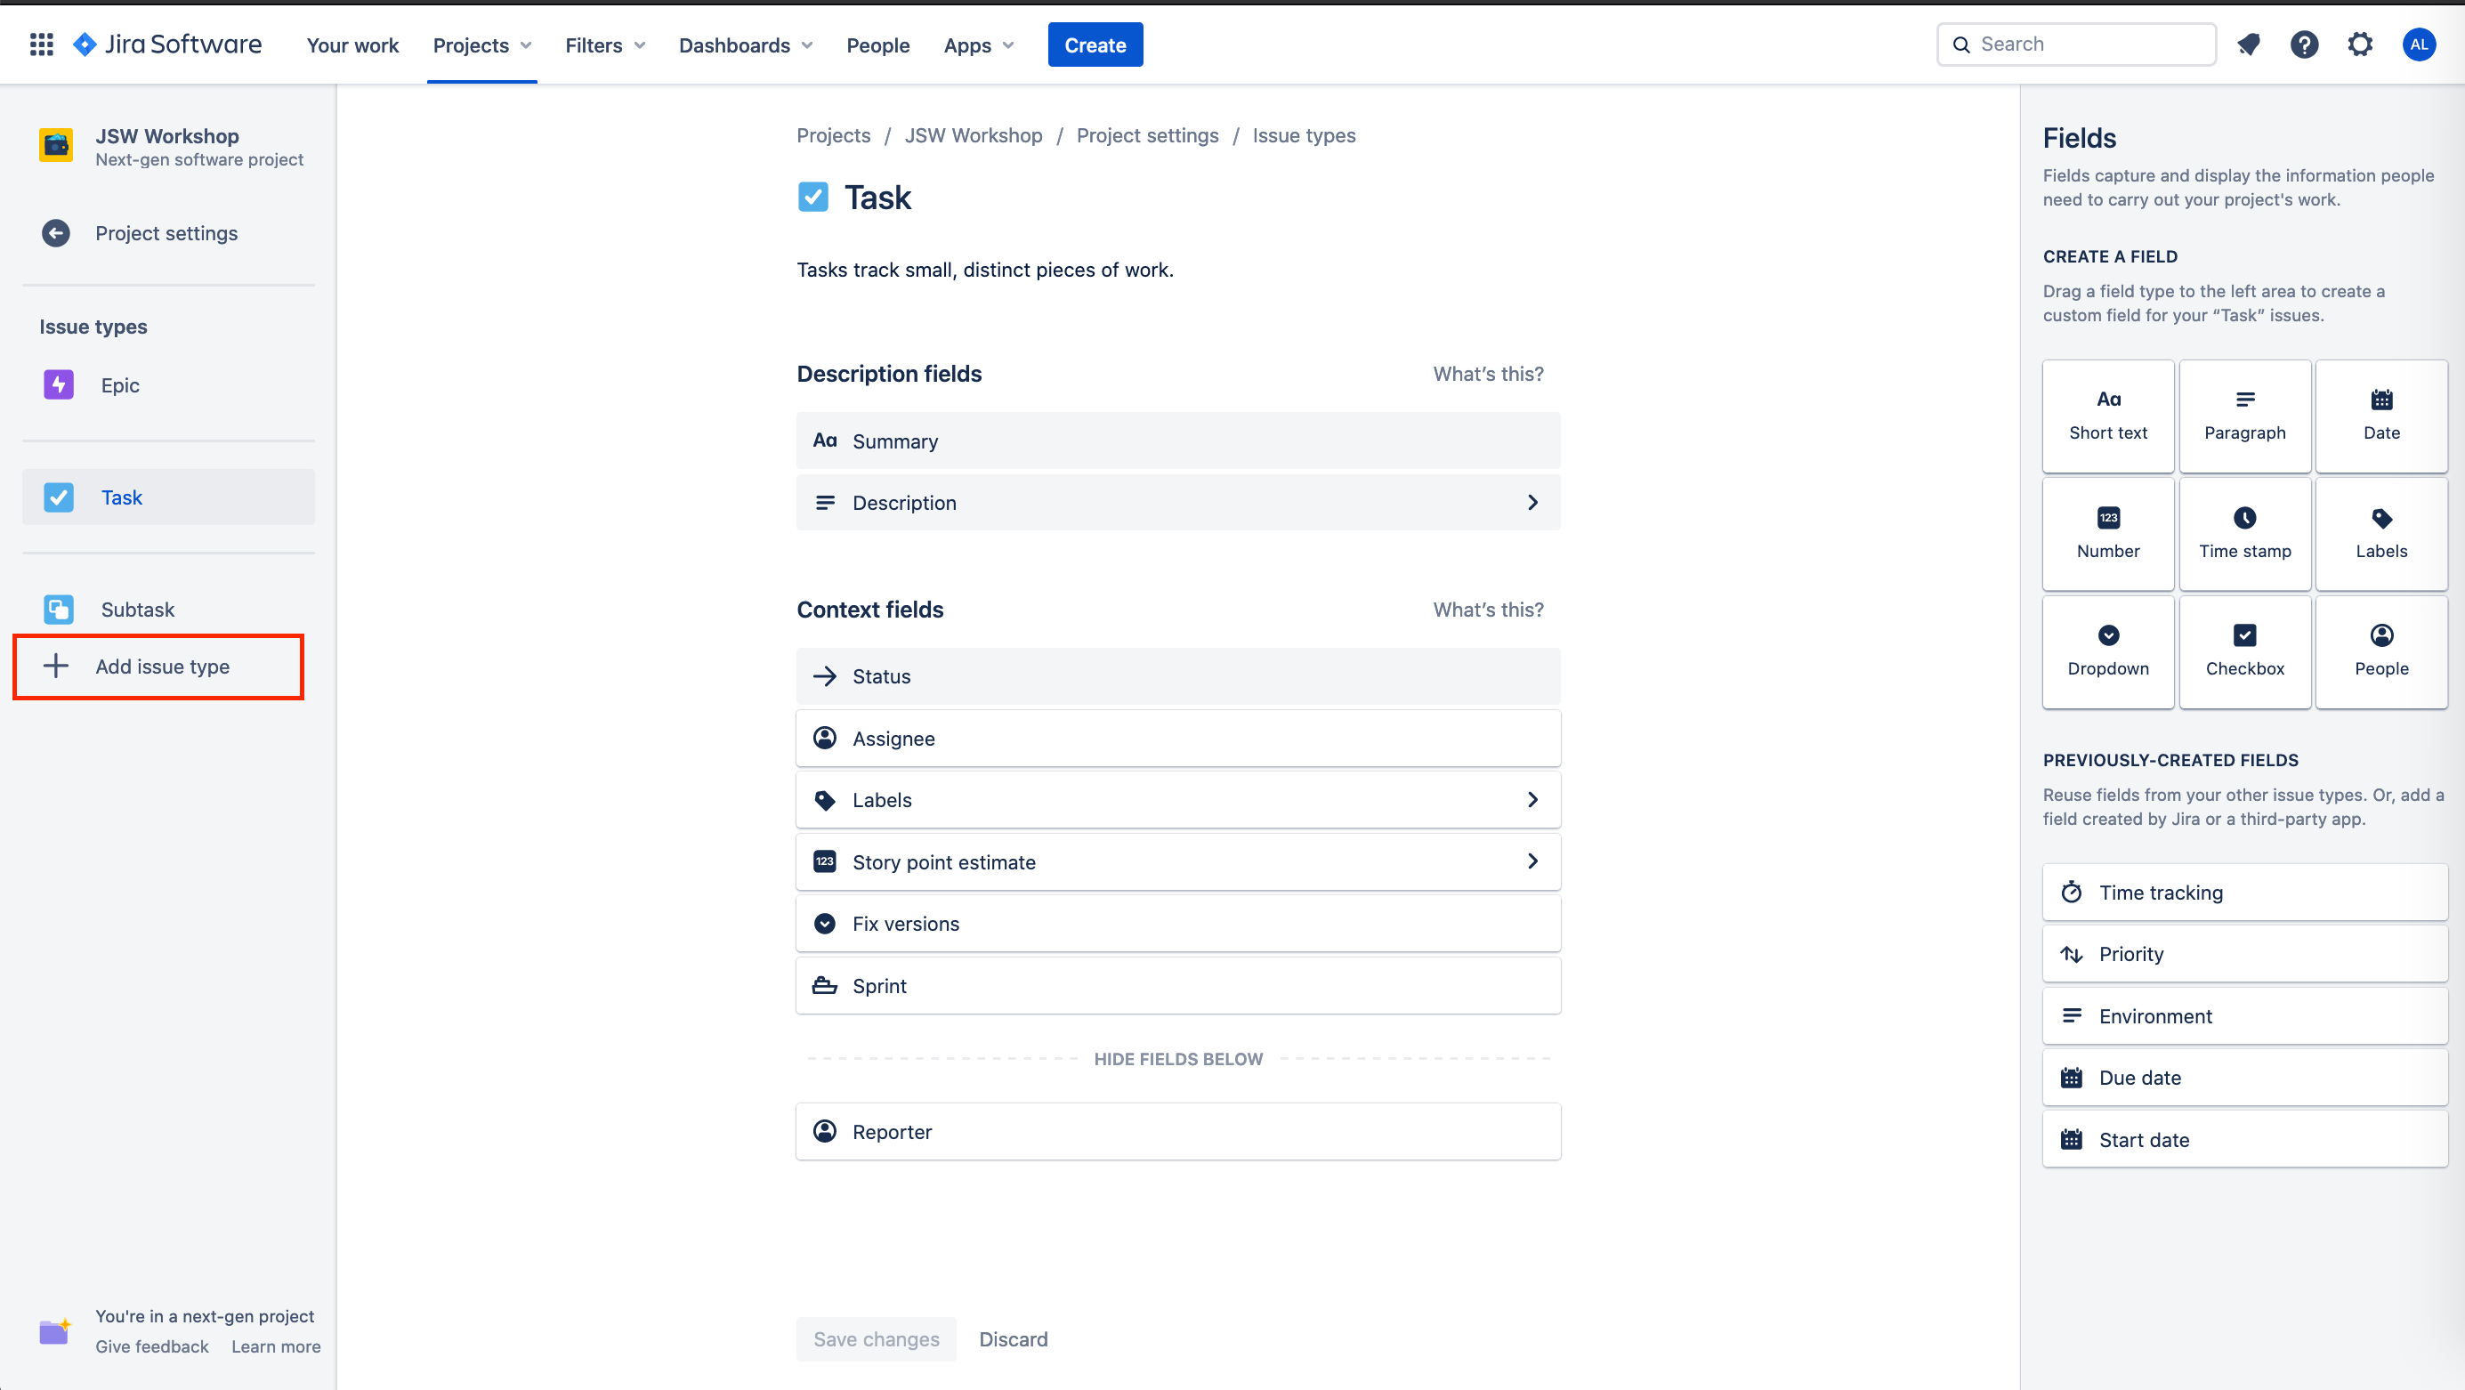The image size is (2465, 1390).
Task: Click the blue Create button
Action: click(x=1095, y=45)
